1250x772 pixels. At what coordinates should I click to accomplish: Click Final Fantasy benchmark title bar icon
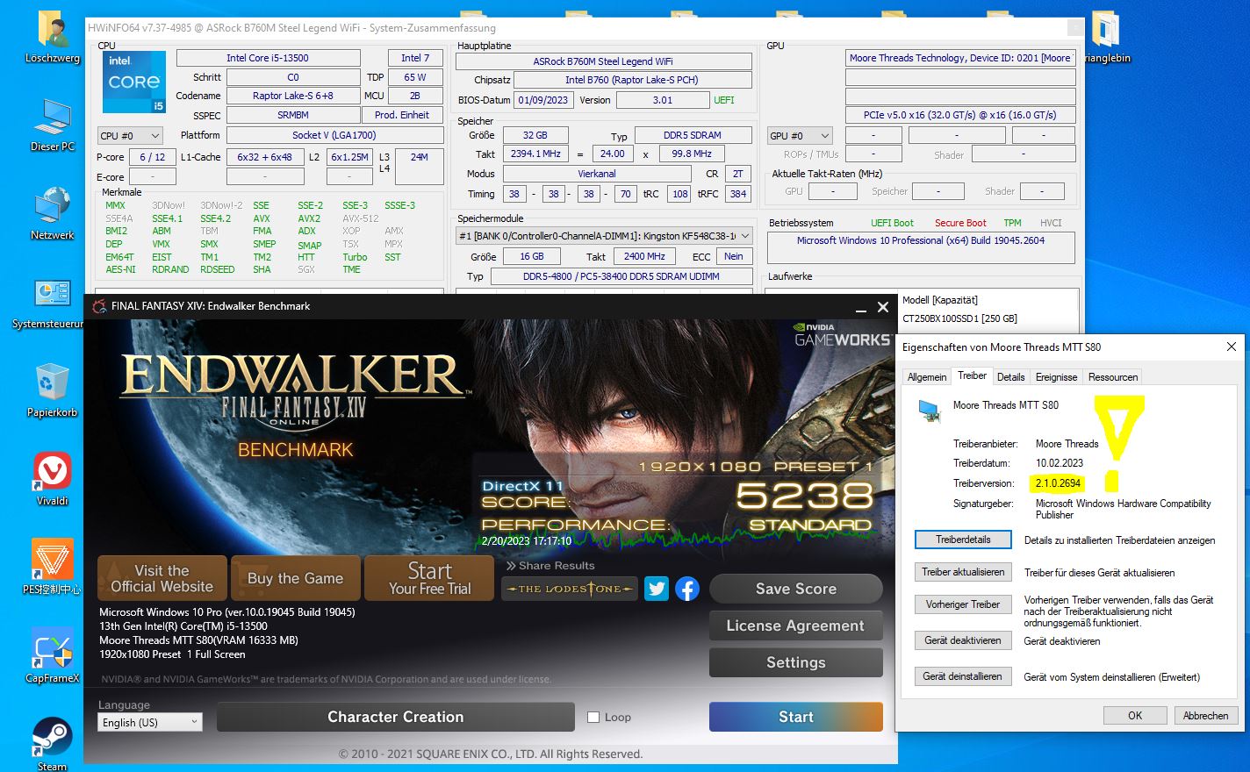click(98, 306)
